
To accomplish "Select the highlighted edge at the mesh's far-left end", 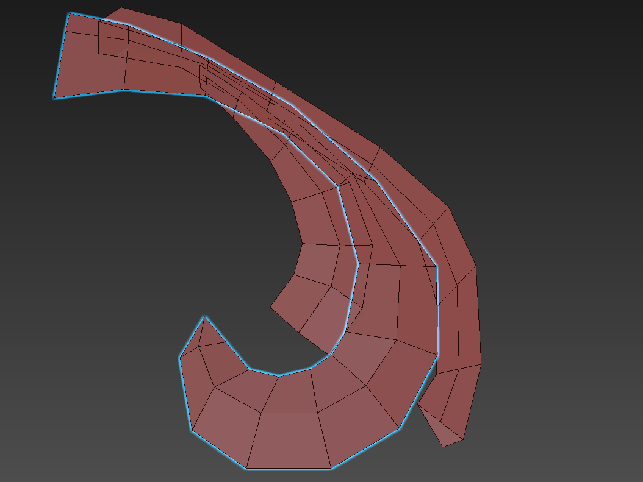I will click(x=62, y=55).
